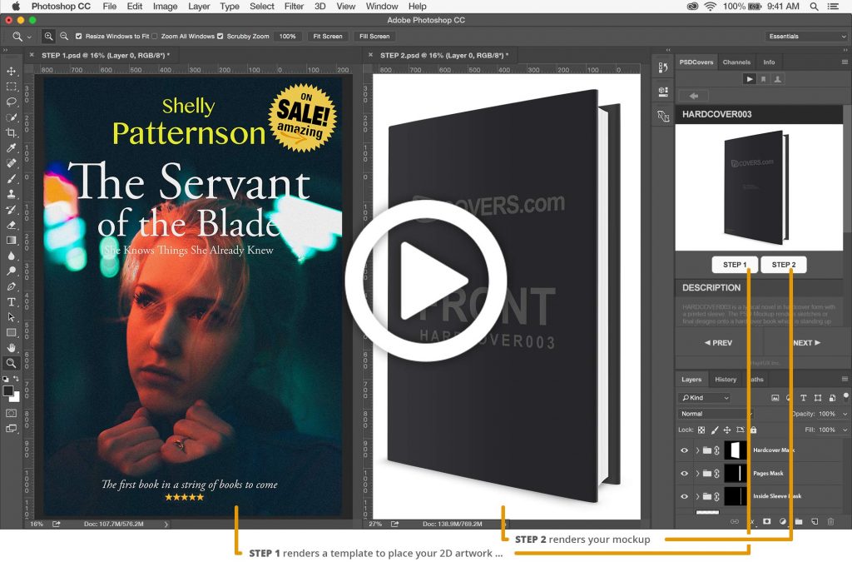This screenshot has height=562, width=852.
Task: Select the Gradient tool
Action: [x=11, y=240]
